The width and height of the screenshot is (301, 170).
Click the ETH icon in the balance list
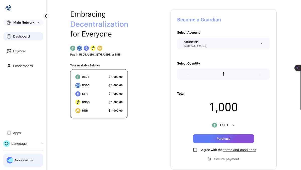78,94
